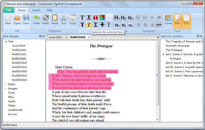
Task: Click the editor vertical scrollbar thumb
Action: click(x=158, y=75)
